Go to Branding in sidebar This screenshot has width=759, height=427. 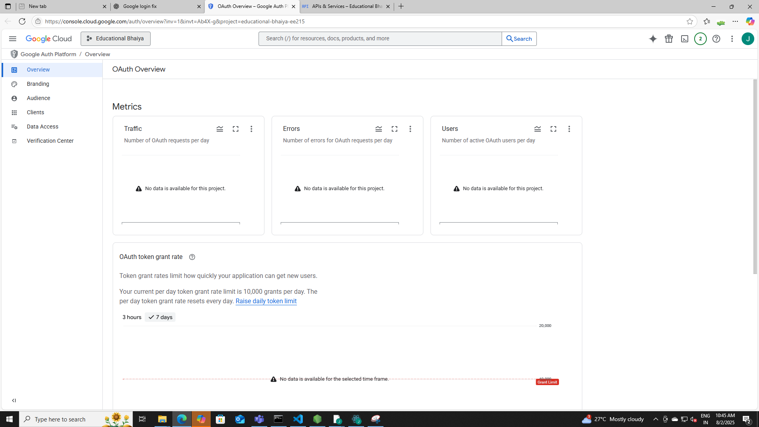(38, 84)
